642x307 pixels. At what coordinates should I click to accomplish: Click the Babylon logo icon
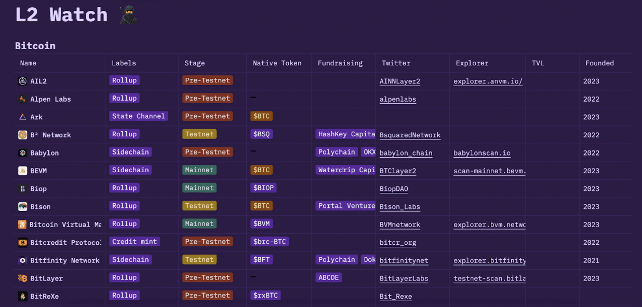(22, 153)
